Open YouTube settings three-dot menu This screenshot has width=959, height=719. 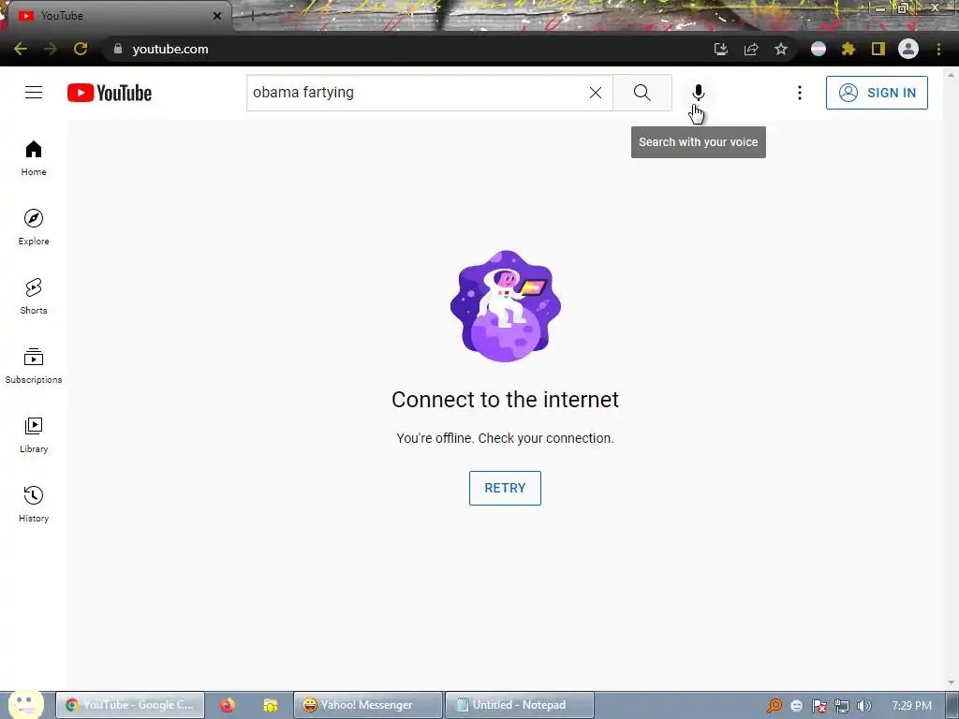[x=800, y=93]
